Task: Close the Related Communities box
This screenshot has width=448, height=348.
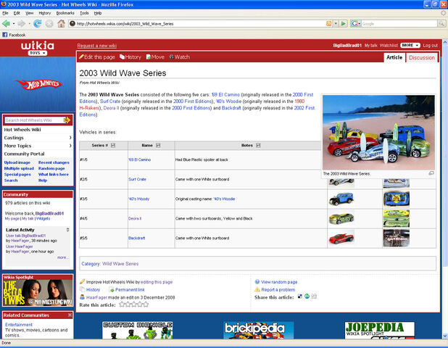Action: point(70,315)
